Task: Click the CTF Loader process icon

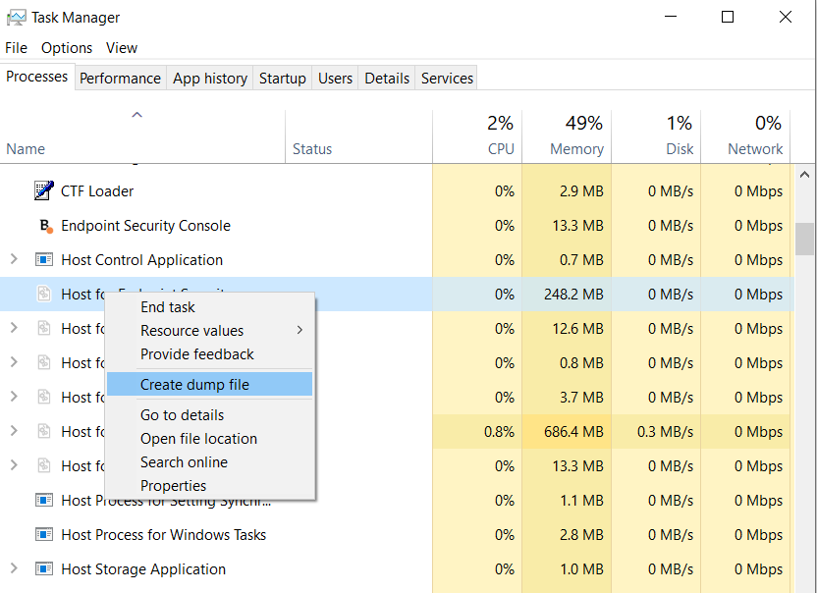Action: point(43,190)
